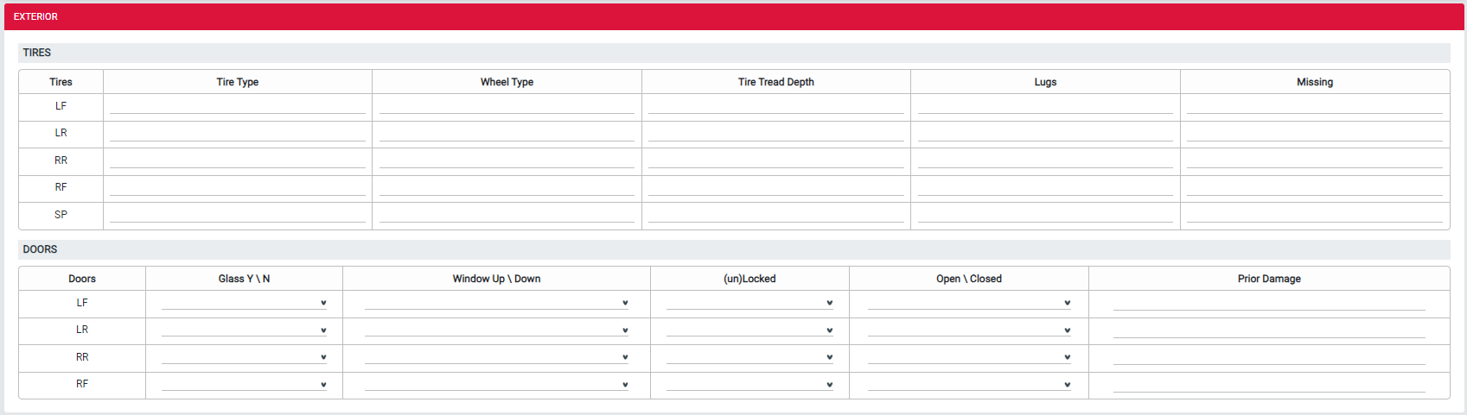Click the SP row label in Tires table
1467x415 pixels.
[x=61, y=215]
